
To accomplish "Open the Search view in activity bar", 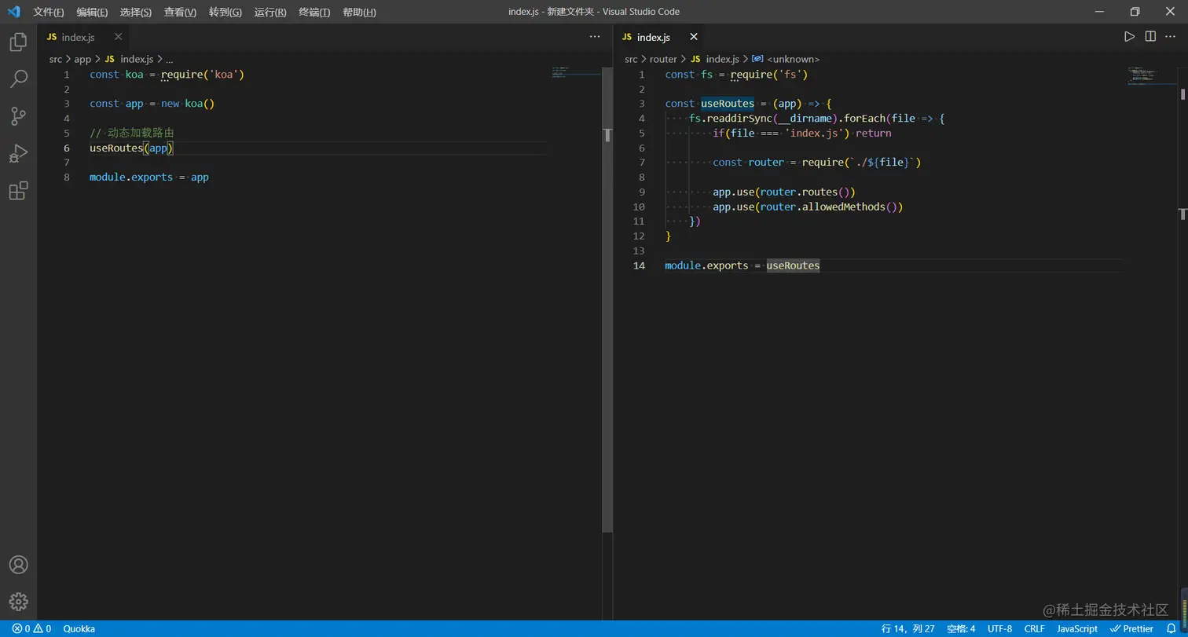I will coord(18,79).
